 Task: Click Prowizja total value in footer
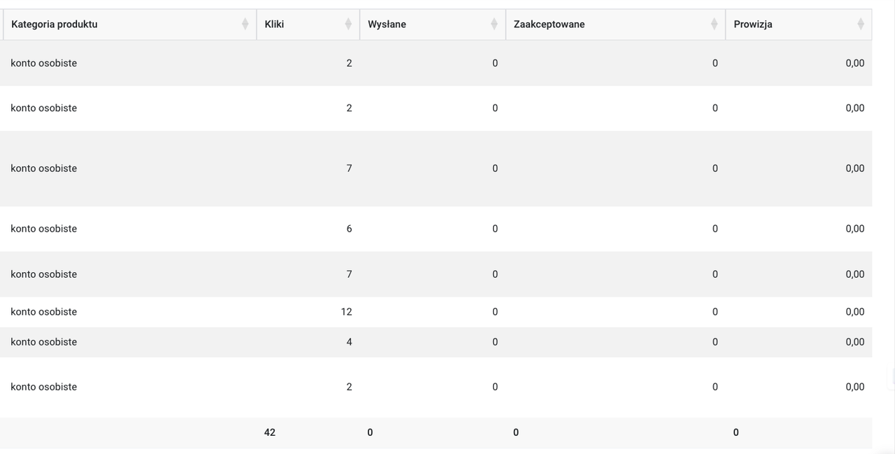coord(736,432)
